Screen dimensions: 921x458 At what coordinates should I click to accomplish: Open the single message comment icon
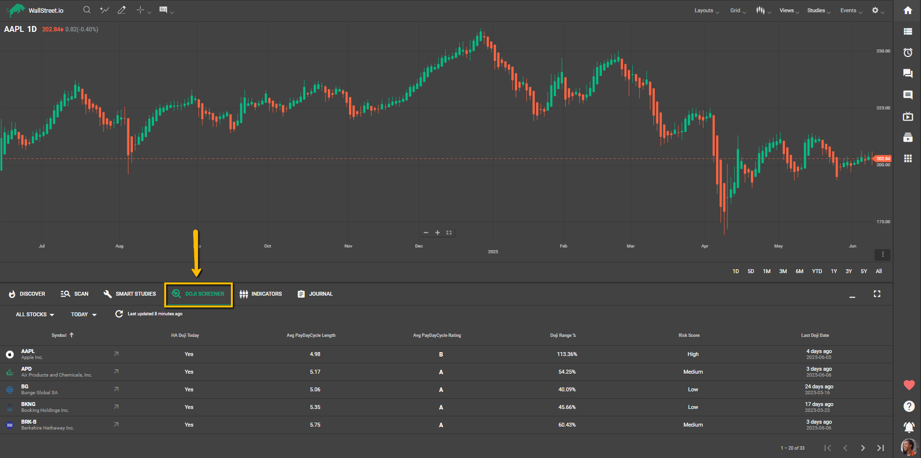pos(908,95)
